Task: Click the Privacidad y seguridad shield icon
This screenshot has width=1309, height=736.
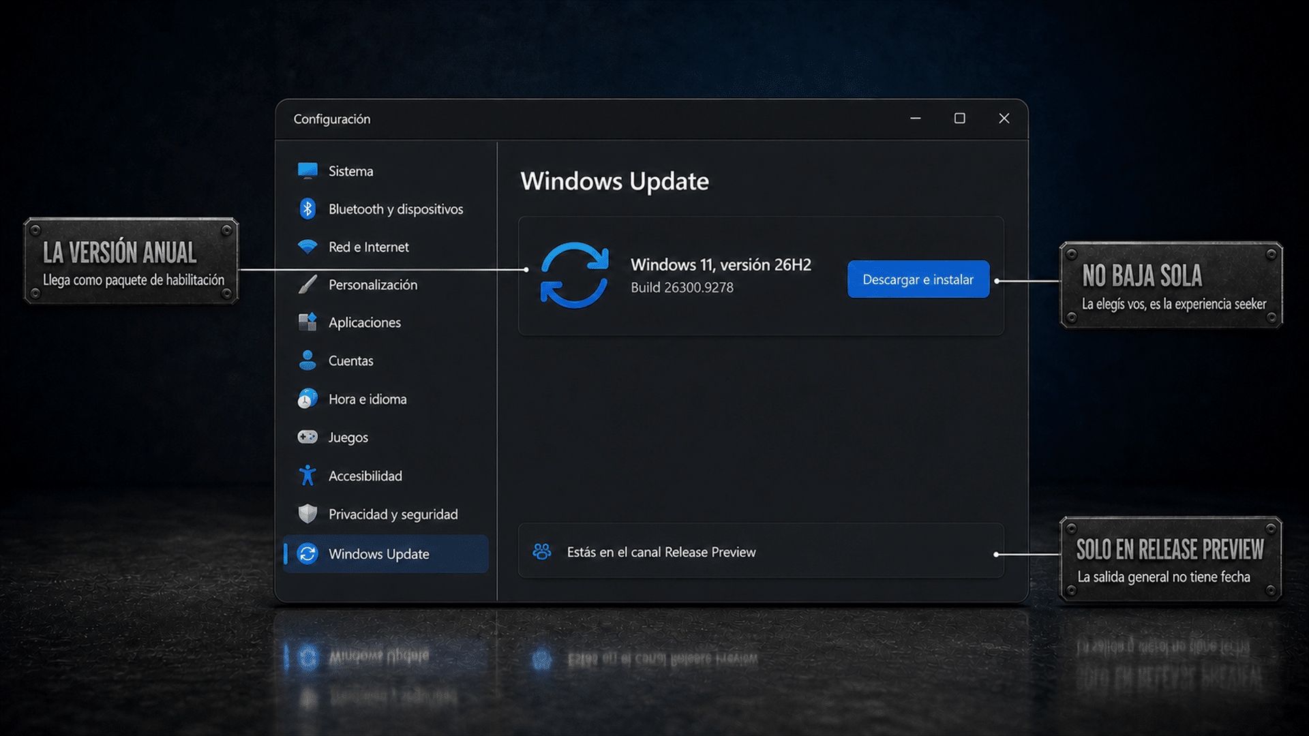Action: tap(307, 514)
